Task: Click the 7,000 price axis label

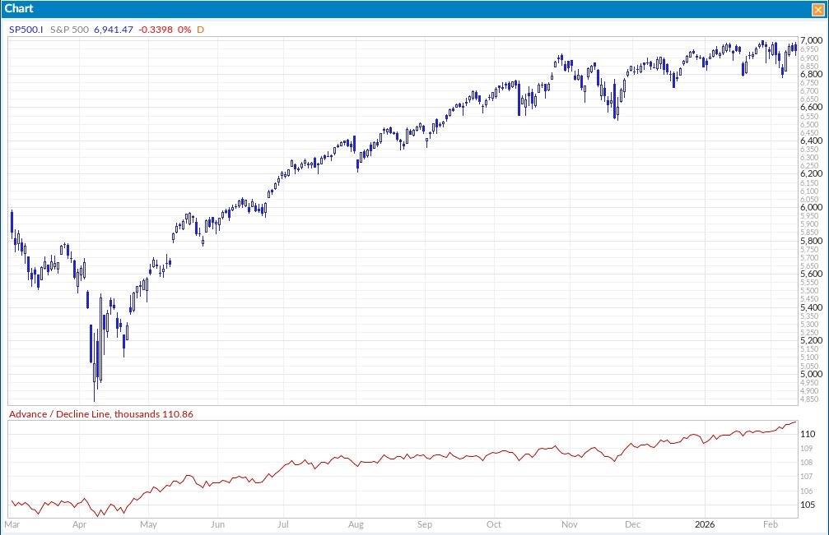Action: [811, 40]
